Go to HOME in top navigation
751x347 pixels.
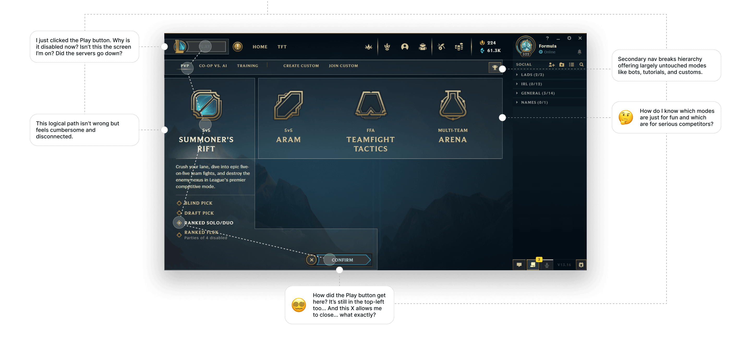(x=260, y=47)
